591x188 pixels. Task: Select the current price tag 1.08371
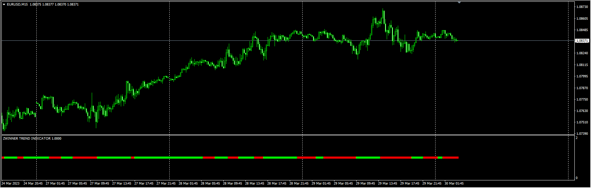pos(582,41)
